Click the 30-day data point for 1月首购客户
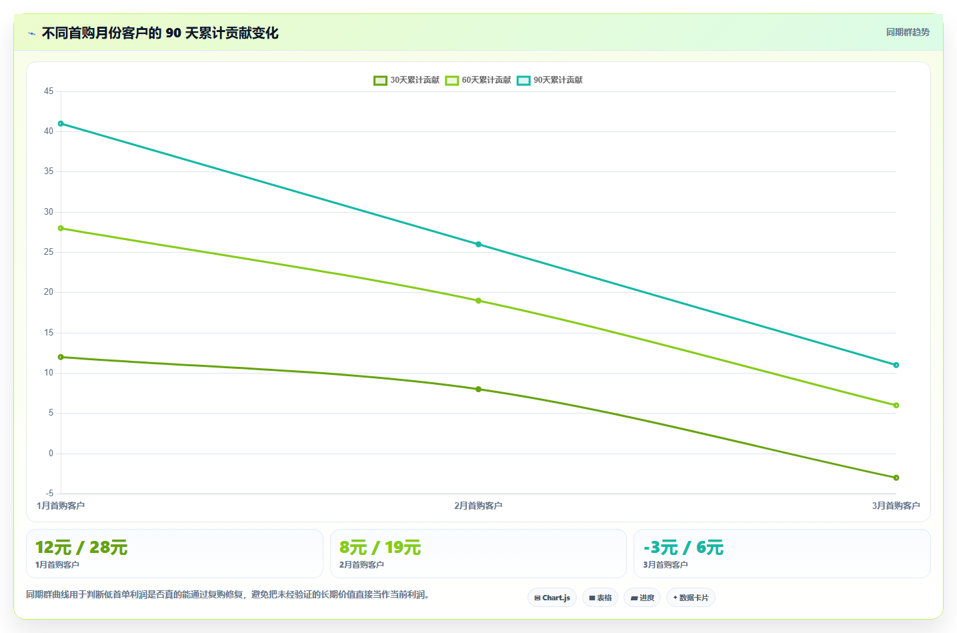 click(61, 357)
